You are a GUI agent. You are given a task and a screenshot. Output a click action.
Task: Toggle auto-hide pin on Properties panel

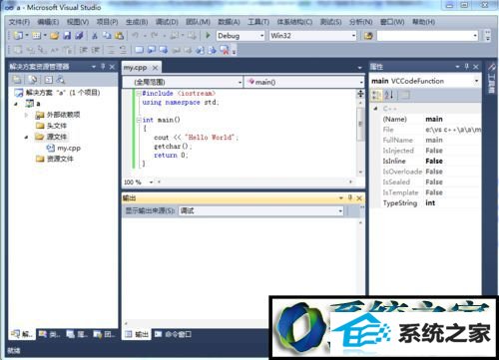point(467,67)
